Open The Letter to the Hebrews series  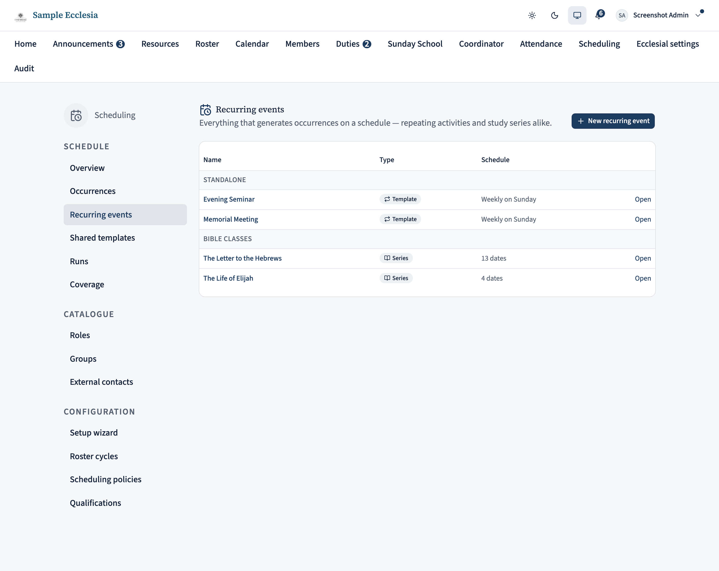[242, 258]
